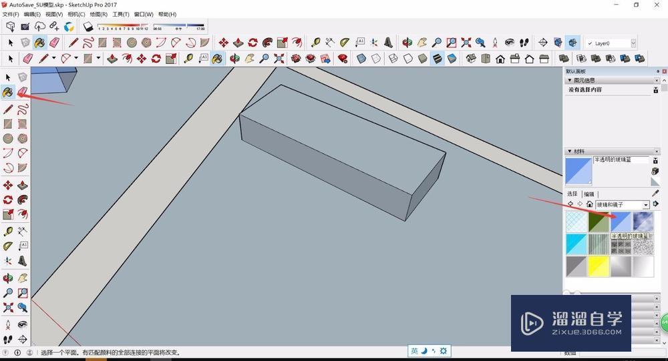668x361 pixels.
Task: Click Zoom Extents in left toolbar
Action: click(x=7, y=308)
